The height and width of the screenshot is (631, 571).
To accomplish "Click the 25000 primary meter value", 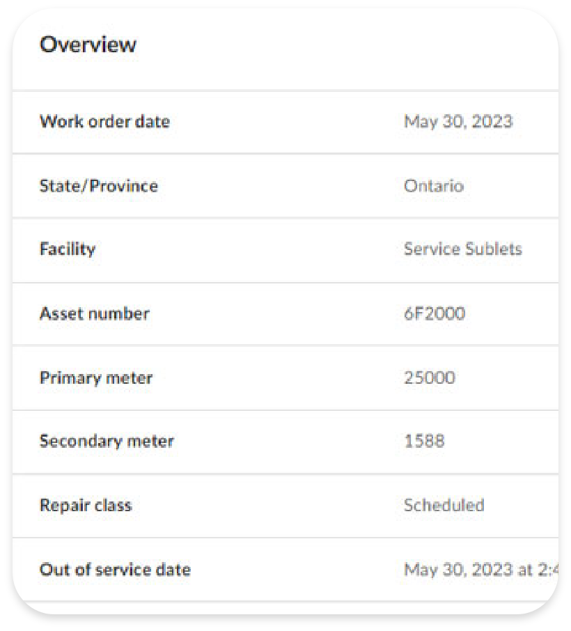I will [x=430, y=378].
